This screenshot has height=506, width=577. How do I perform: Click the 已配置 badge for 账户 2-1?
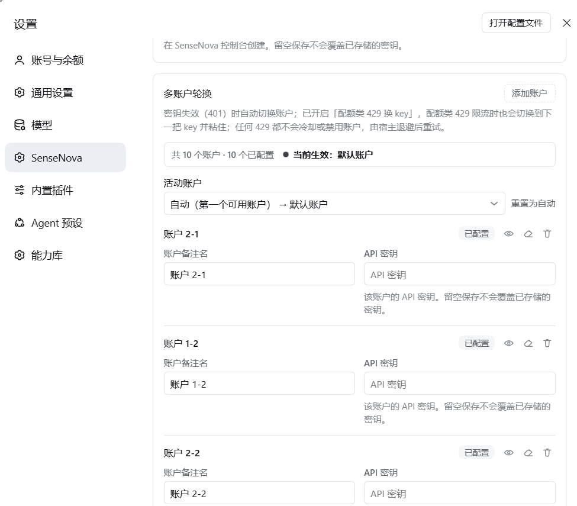click(x=476, y=234)
